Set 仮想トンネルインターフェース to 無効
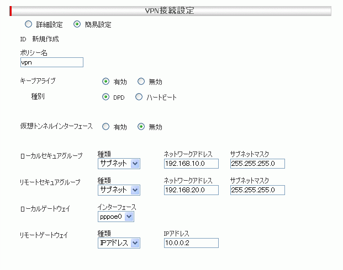 [141, 126]
